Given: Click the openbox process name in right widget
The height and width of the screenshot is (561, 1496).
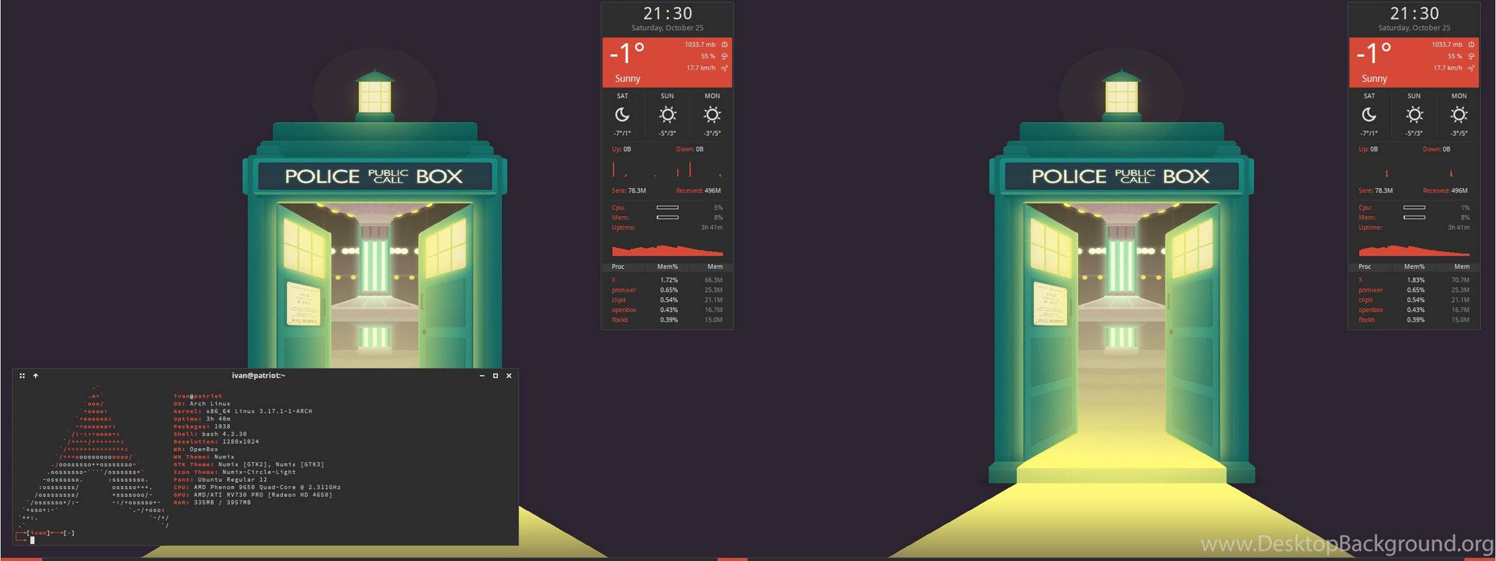Looking at the screenshot, I should click(x=1371, y=310).
